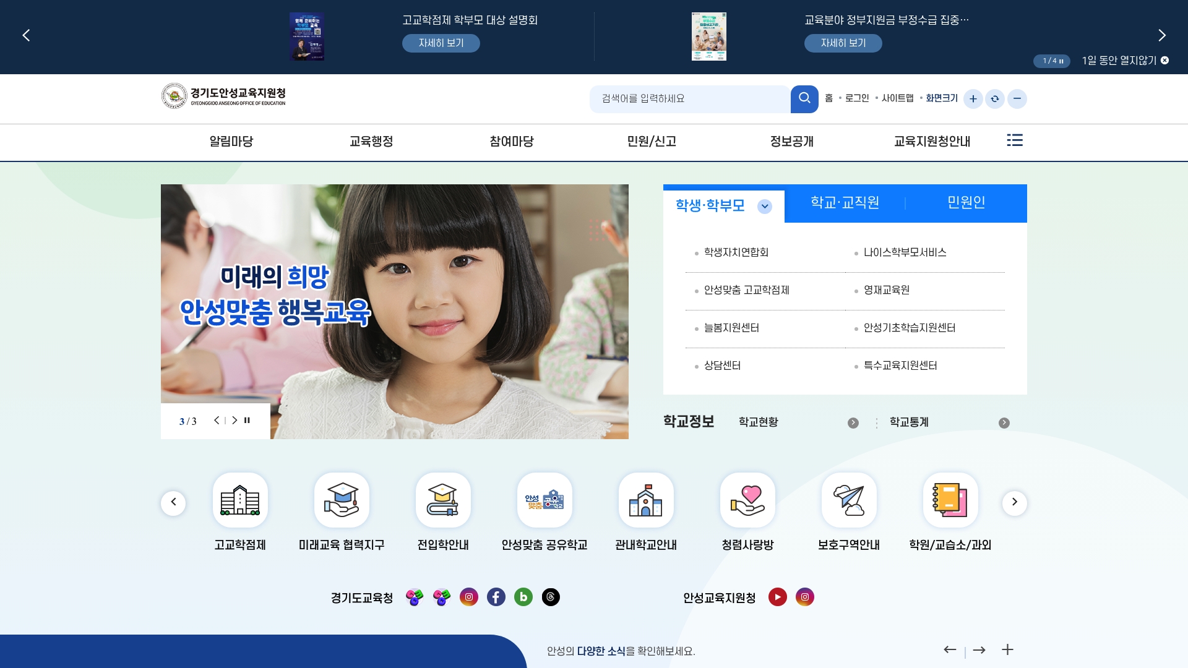
Task: Open 학교현황 arrow in 학교정보
Action: [853, 423]
